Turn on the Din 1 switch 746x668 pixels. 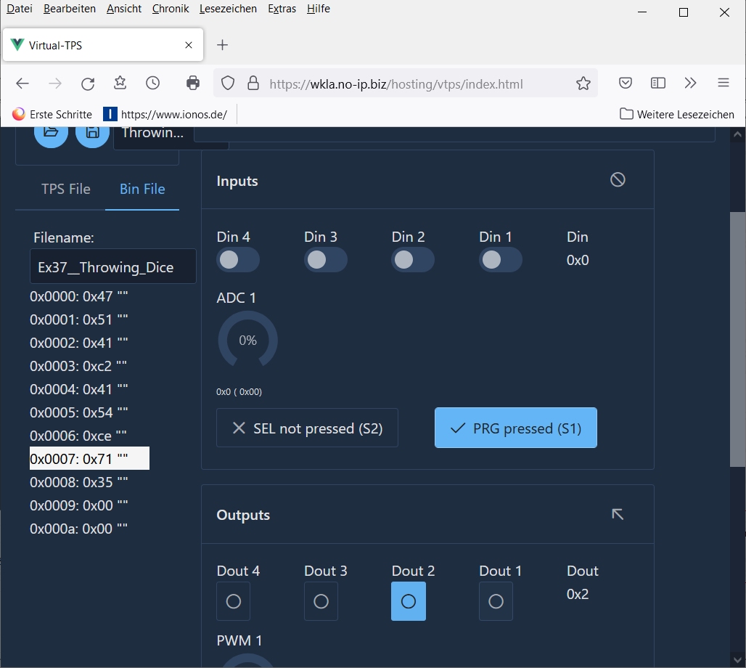[500, 260]
